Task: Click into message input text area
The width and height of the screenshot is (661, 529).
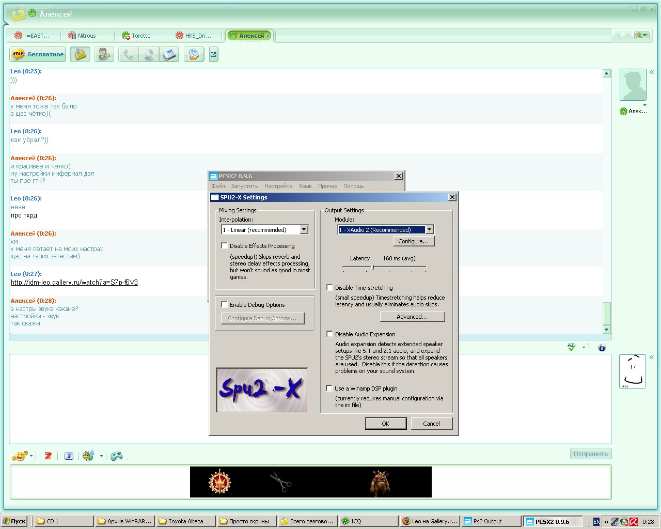Action: pyautogui.click(x=310, y=399)
